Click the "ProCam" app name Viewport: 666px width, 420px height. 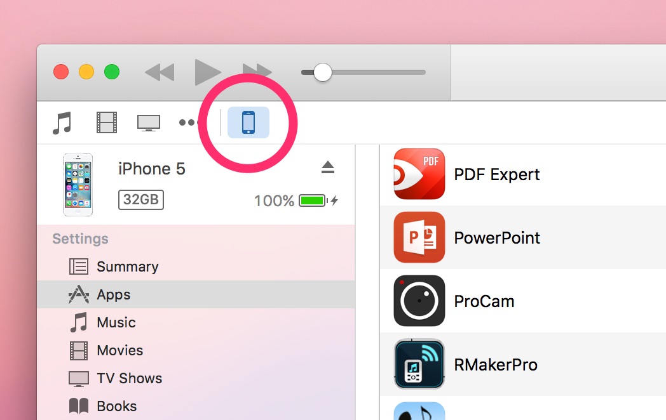484,301
